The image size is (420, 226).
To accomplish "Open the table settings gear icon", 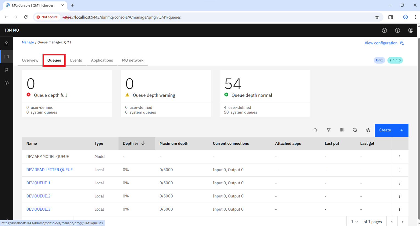I will point(368,130).
